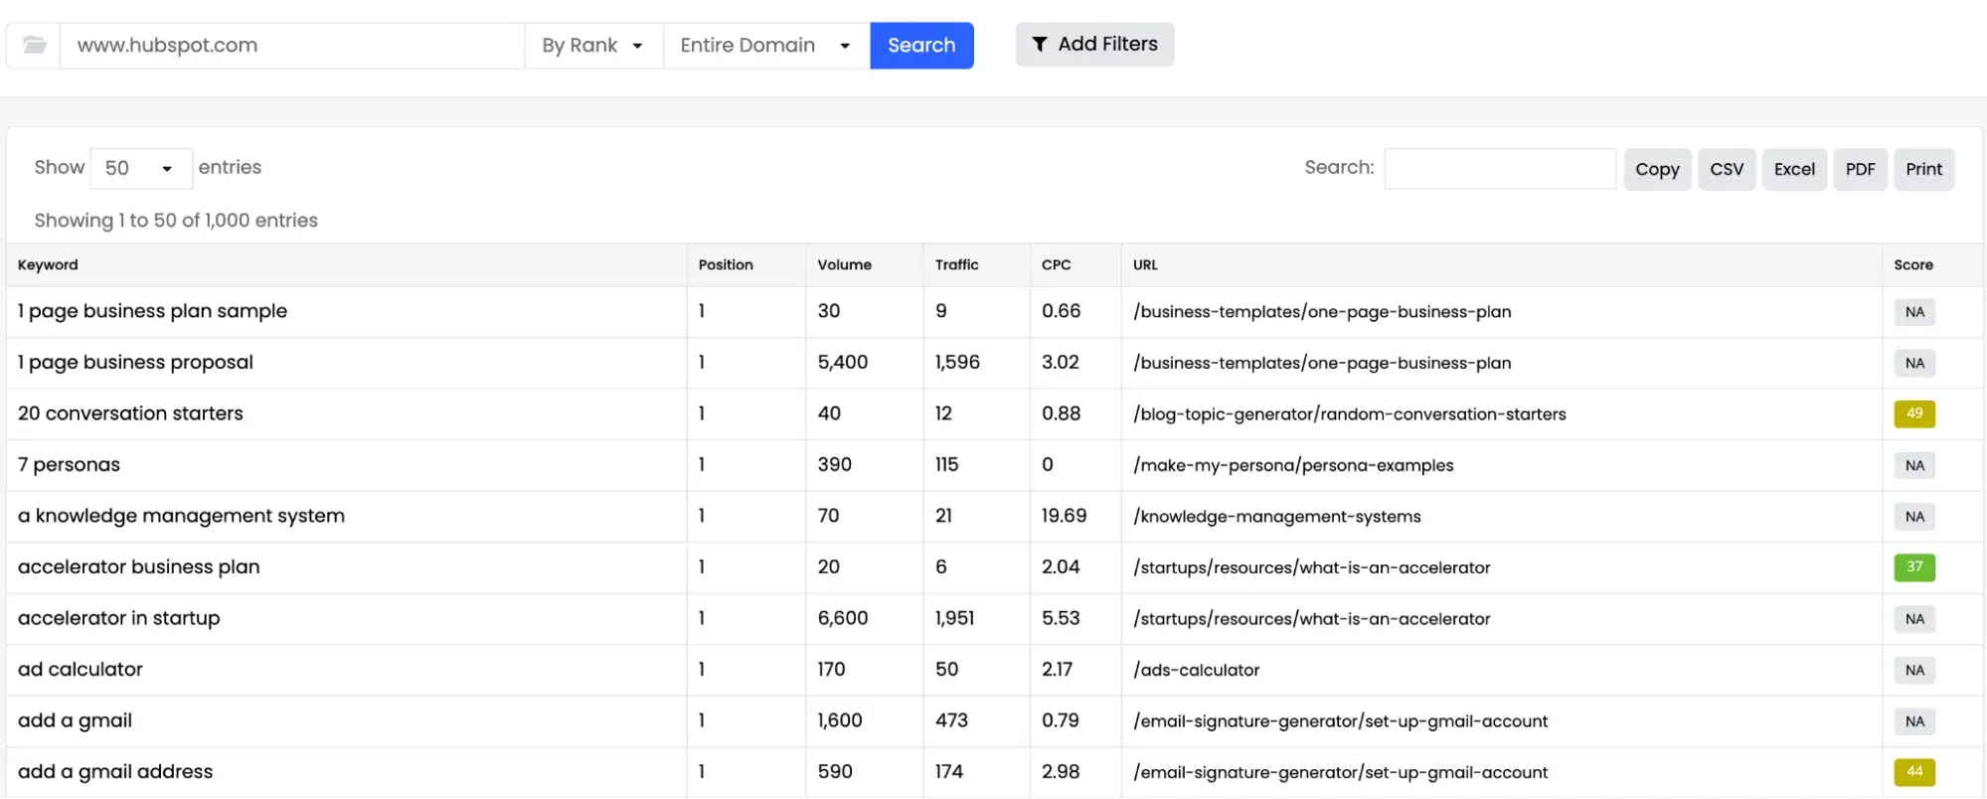Click the folder icon beside the domain field
Image resolution: width=1987 pixels, height=799 pixels.
point(35,46)
